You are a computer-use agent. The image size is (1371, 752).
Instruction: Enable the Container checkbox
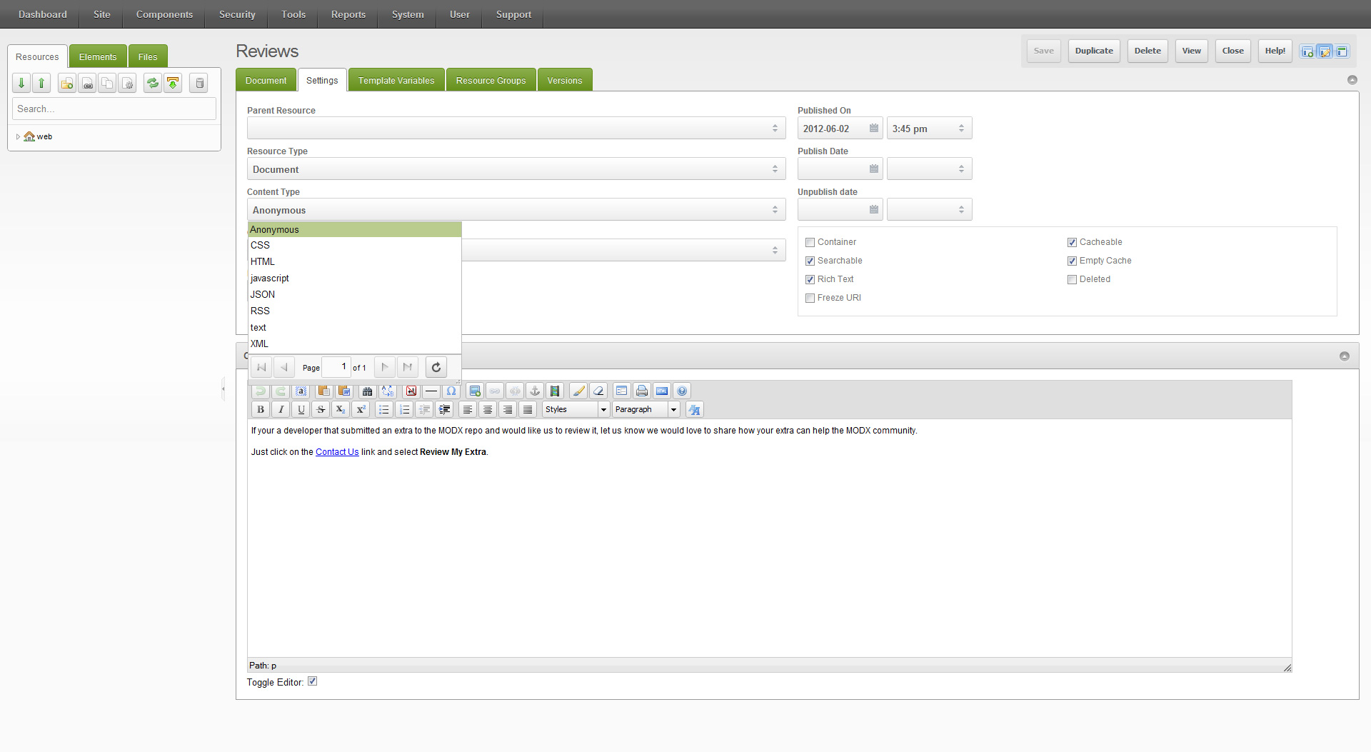coord(810,243)
